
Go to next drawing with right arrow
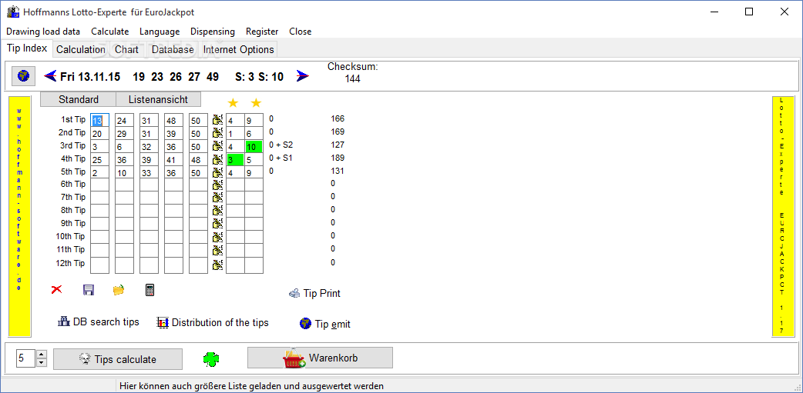tap(303, 77)
